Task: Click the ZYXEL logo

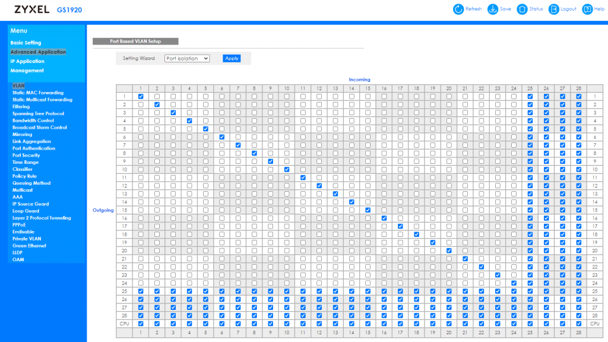Action: click(x=31, y=9)
